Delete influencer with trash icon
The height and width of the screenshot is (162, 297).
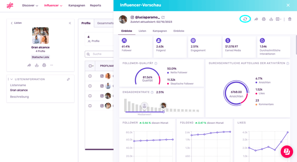pyautogui.click(x=289, y=19)
